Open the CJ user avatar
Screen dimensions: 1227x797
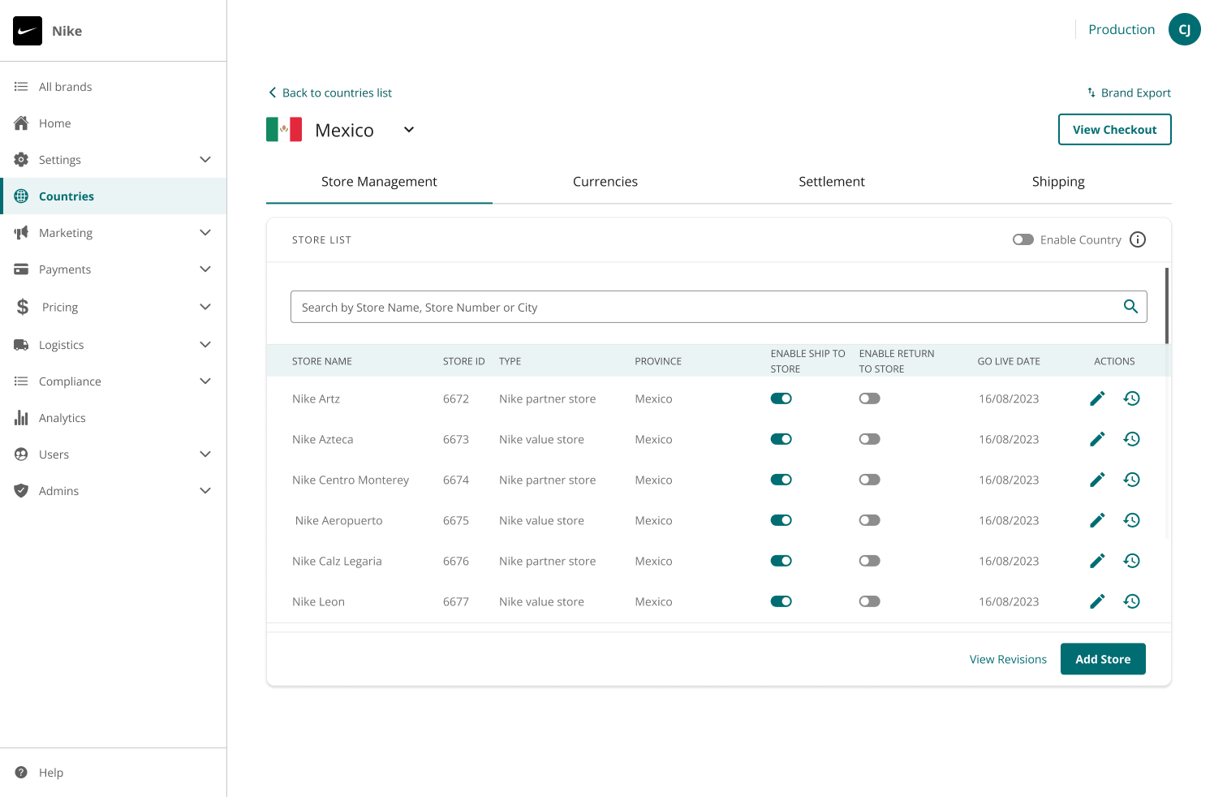point(1185,30)
